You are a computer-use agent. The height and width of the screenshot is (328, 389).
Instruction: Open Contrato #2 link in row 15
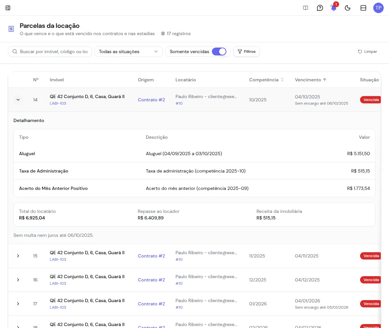(151, 256)
